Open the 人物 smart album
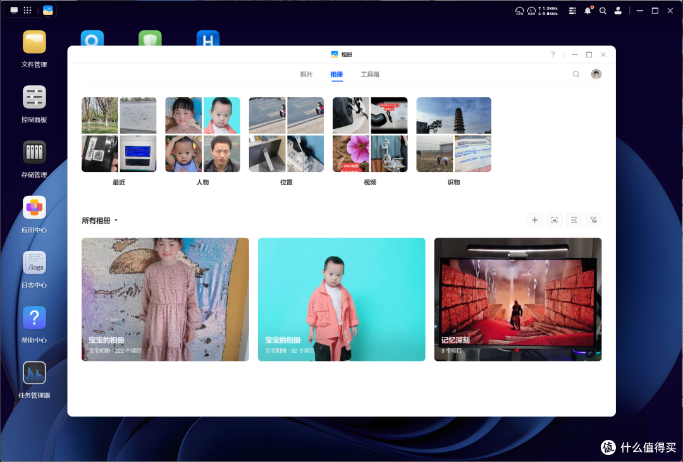This screenshot has width=683, height=462. click(202, 135)
